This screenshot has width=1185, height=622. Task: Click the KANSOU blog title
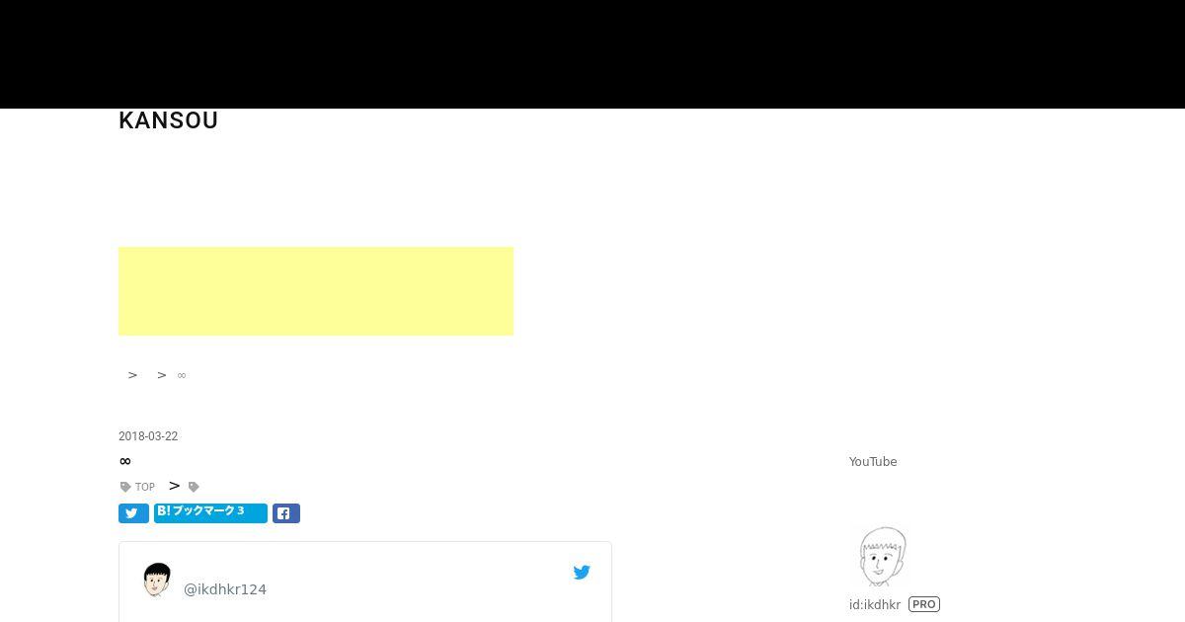coord(169,120)
